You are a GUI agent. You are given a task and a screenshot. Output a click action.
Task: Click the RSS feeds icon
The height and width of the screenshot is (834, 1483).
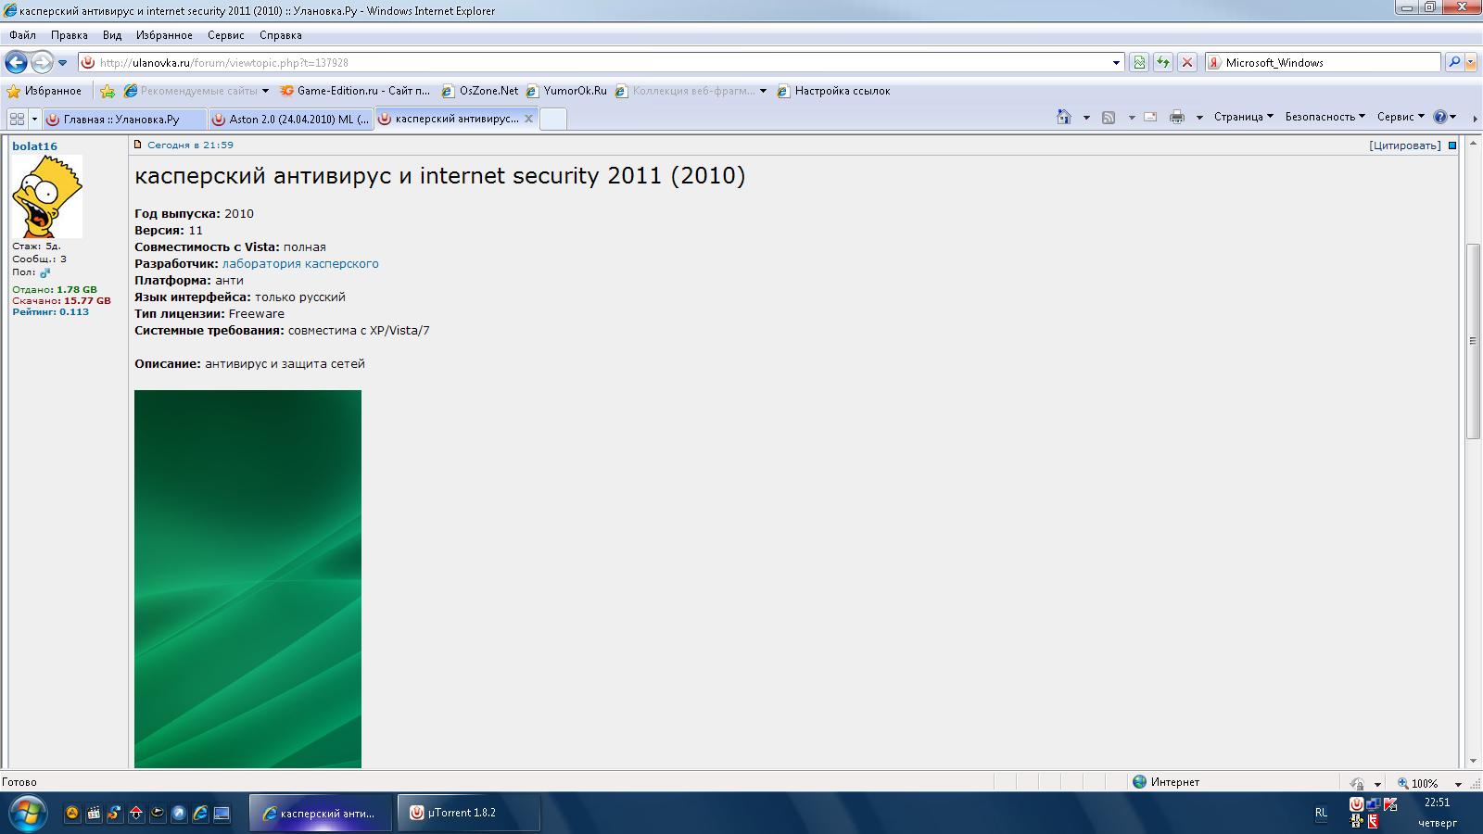[x=1109, y=117]
